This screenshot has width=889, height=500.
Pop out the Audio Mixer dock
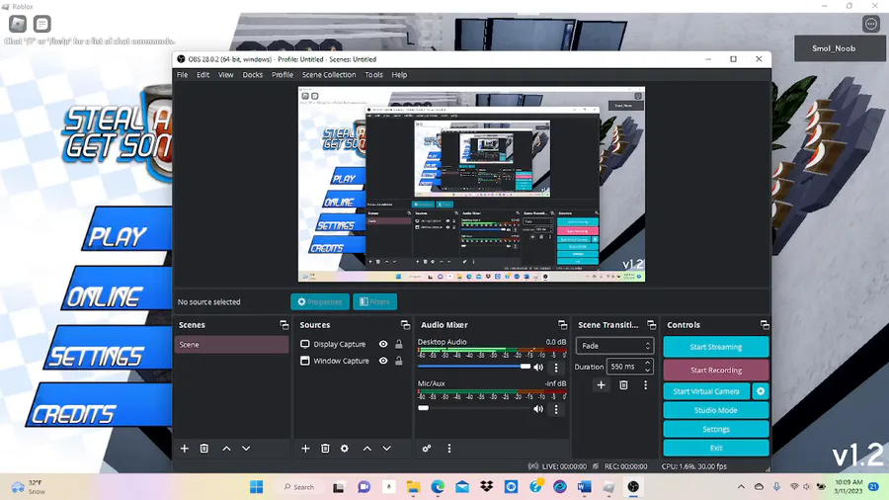coord(562,325)
